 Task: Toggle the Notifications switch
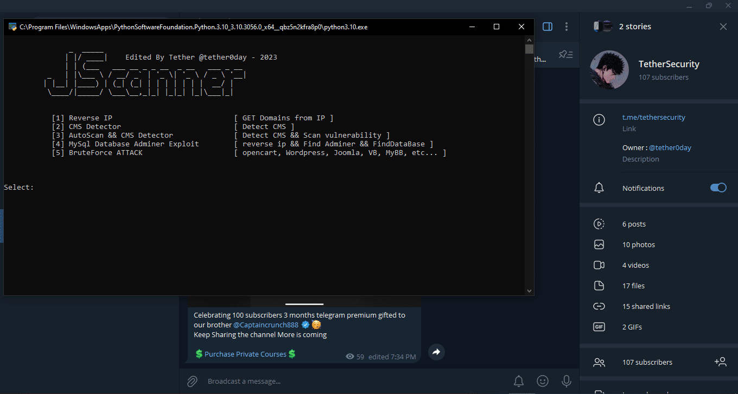pos(718,188)
